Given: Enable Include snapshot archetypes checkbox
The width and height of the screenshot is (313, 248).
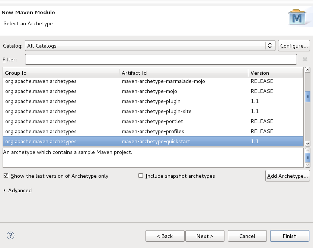Looking at the screenshot, I should pyautogui.click(x=141, y=176).
